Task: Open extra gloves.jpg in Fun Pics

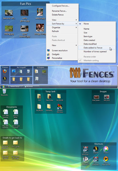Action: (x=25, y=13)
